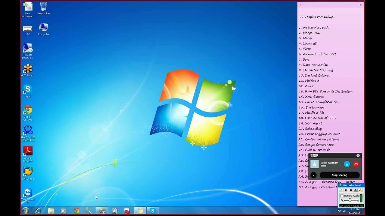Click the Show desktop strip
385x216 pixels.
363,211
